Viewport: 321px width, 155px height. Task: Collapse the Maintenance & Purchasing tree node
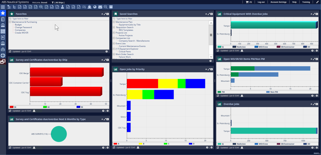tap(10, 22)
